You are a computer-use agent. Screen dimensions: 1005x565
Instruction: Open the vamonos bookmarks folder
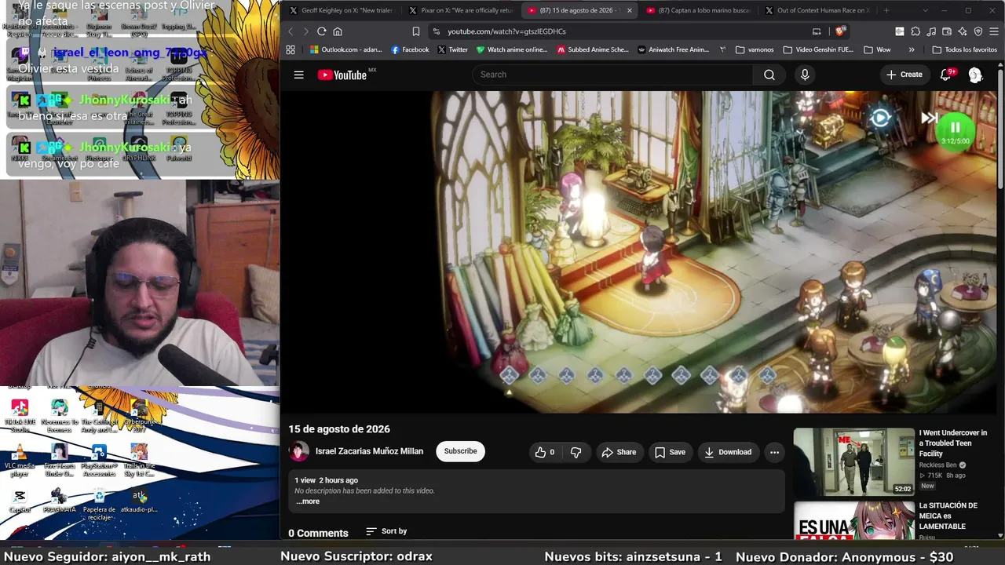(755, 49)
